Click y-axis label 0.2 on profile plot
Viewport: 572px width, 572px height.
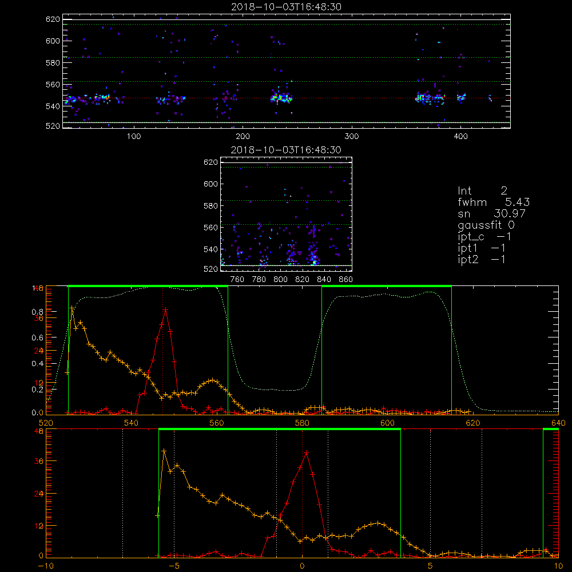[x=37, y=390]
